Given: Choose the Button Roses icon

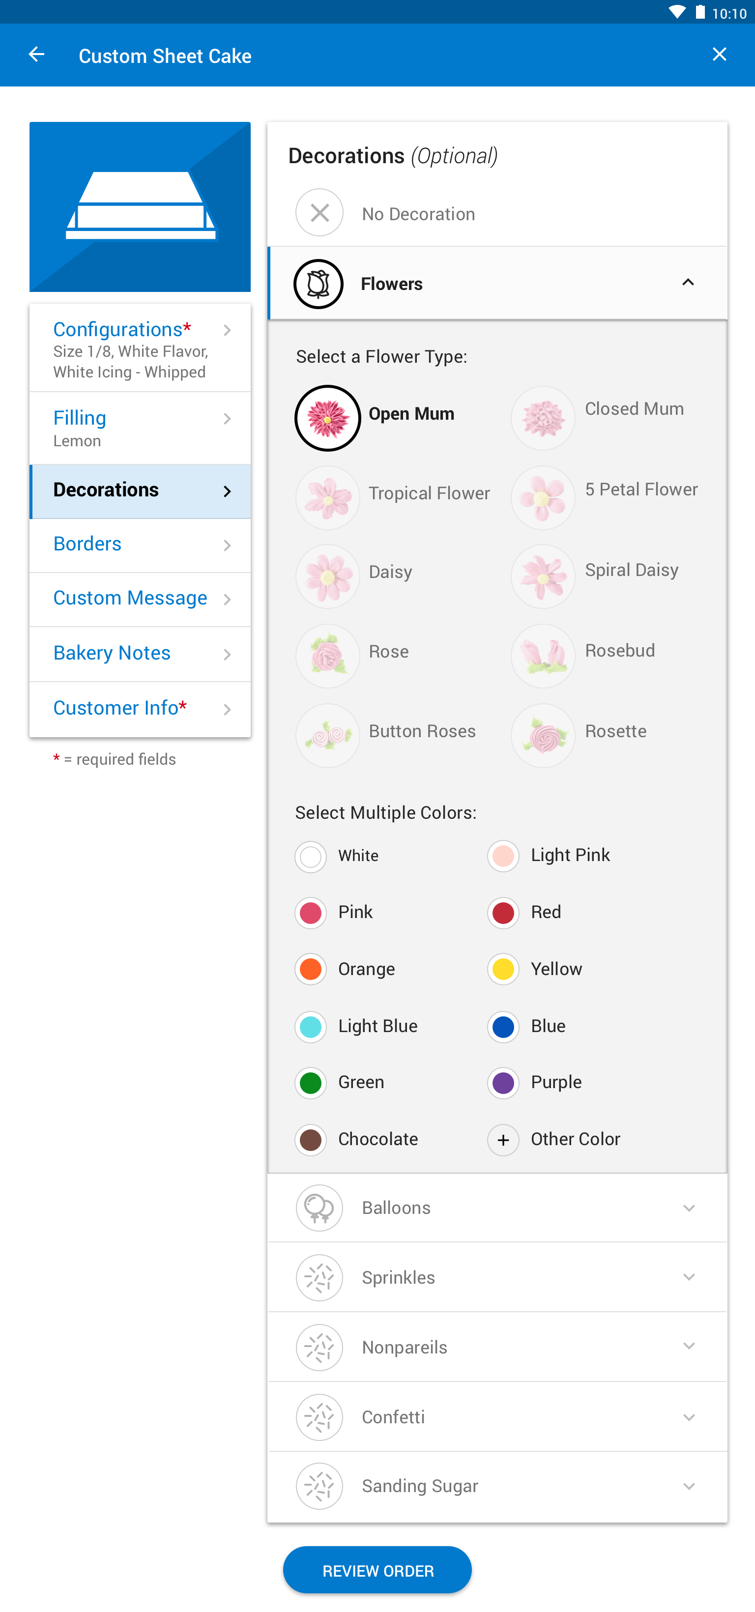Looking at the screenshot, I should [327, 735].
